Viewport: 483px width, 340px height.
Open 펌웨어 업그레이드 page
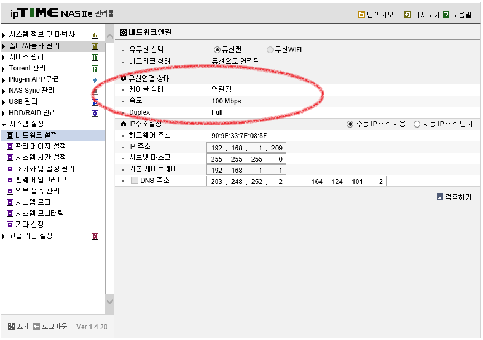coord(43,180)
